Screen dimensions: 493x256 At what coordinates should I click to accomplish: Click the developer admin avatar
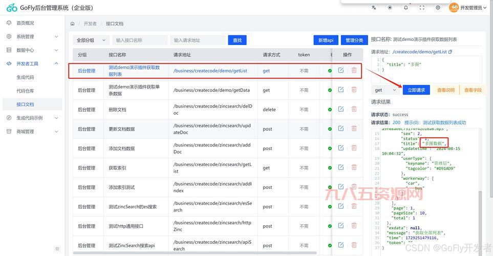[454, 8]
